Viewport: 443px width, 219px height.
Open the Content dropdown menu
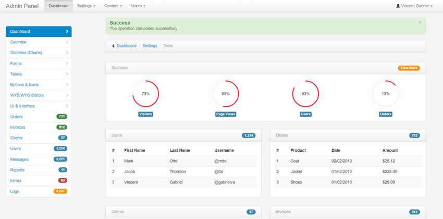(x=113, y=6)
